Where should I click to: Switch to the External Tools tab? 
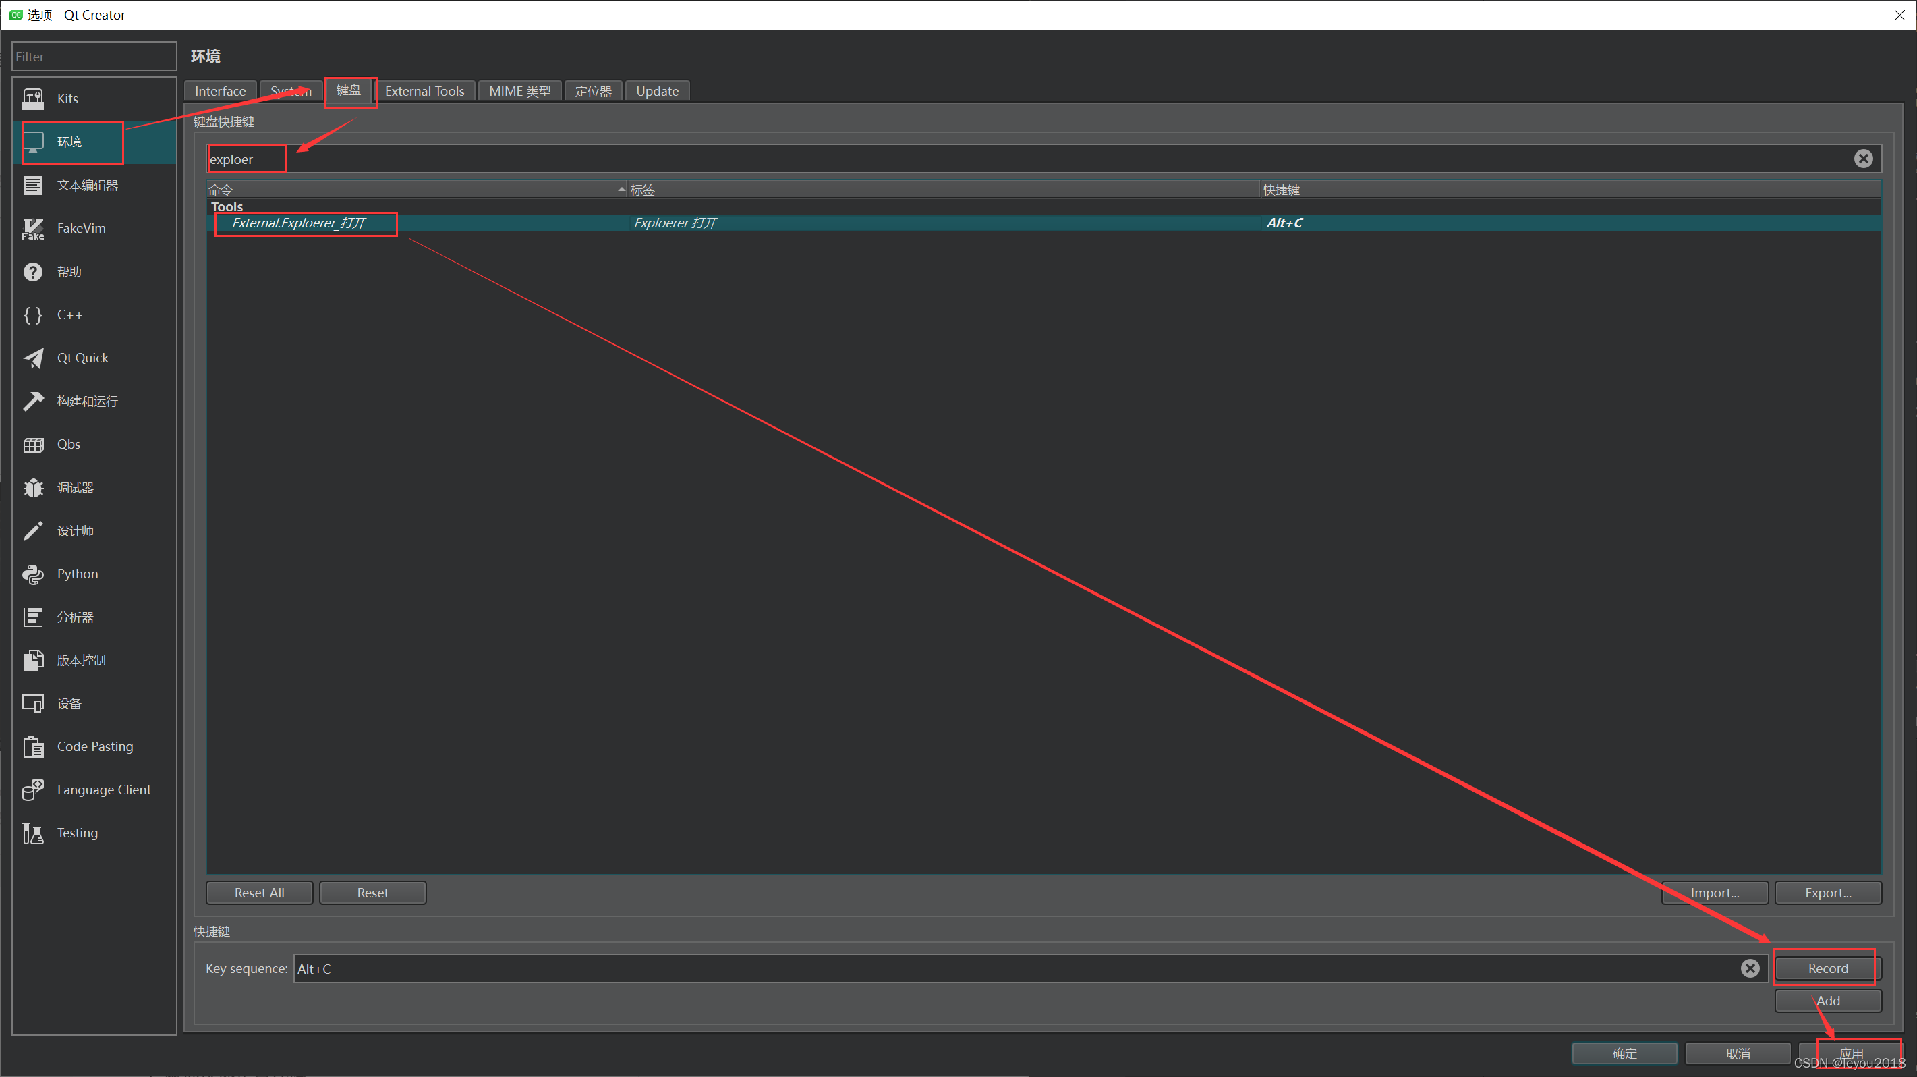[424, 91]
